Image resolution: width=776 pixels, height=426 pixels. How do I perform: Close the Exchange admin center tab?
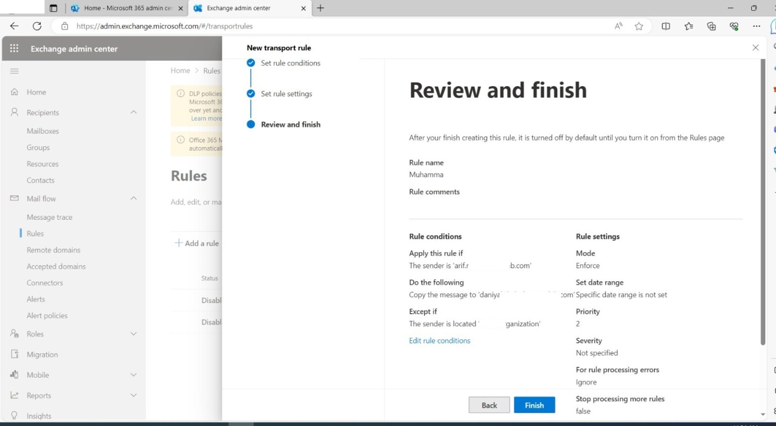303,8
